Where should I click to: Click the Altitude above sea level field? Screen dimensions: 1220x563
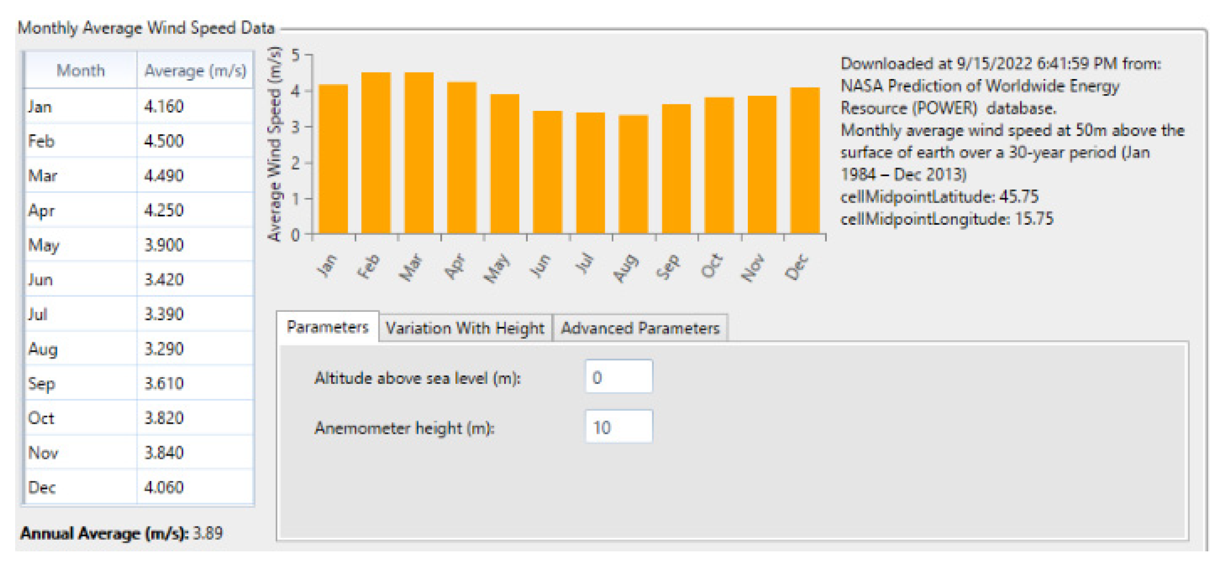(618, 377)
